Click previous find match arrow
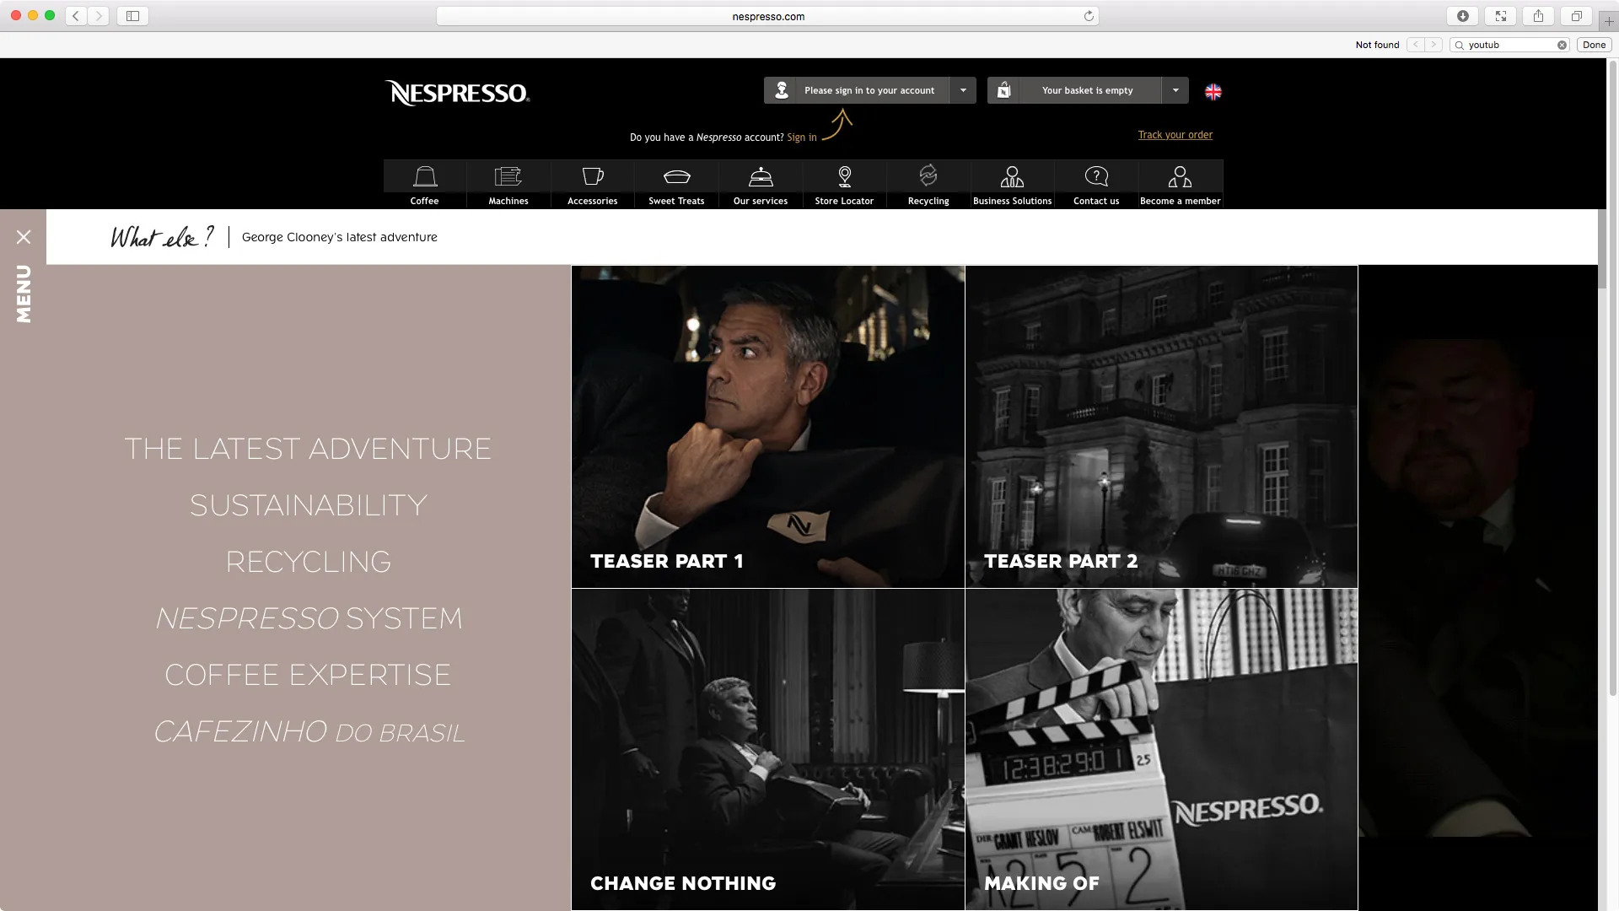1619x911 pixels. (x=1416, y=45)
